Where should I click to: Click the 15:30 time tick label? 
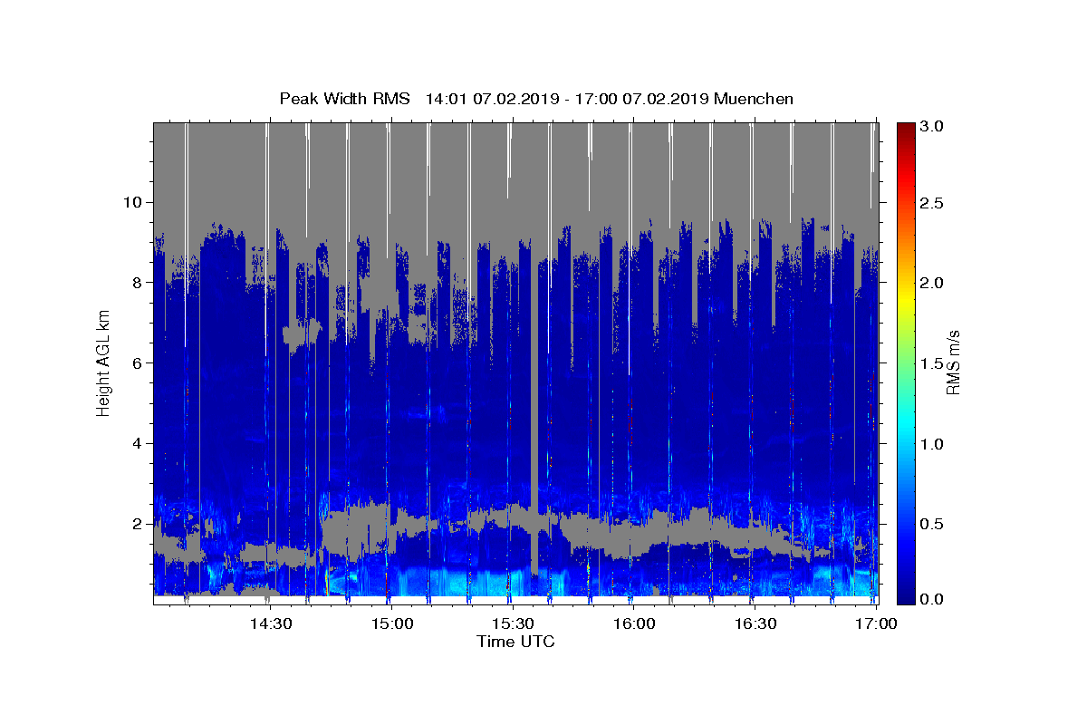513,623
